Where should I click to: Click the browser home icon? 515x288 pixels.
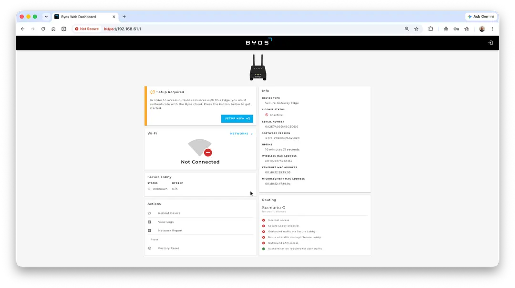[53, 29]
